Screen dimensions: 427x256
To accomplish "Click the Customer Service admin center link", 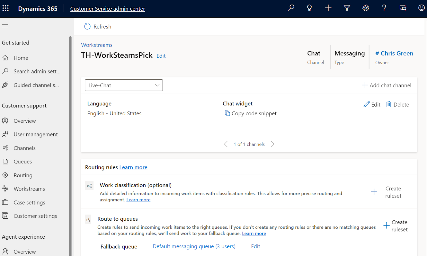I will pyautogui.click(x=108, y=9).
